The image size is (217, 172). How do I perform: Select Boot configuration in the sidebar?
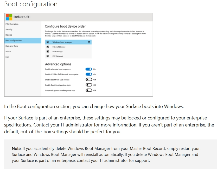click(x=14, y=41)
